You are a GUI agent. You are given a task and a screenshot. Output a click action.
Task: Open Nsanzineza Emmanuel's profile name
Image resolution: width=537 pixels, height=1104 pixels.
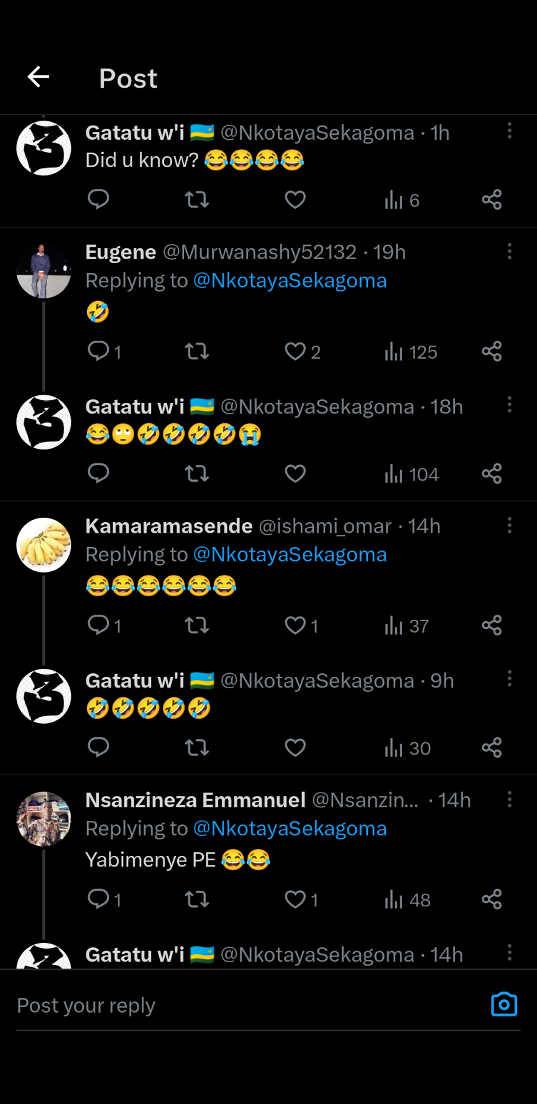(x=195, y=800)
